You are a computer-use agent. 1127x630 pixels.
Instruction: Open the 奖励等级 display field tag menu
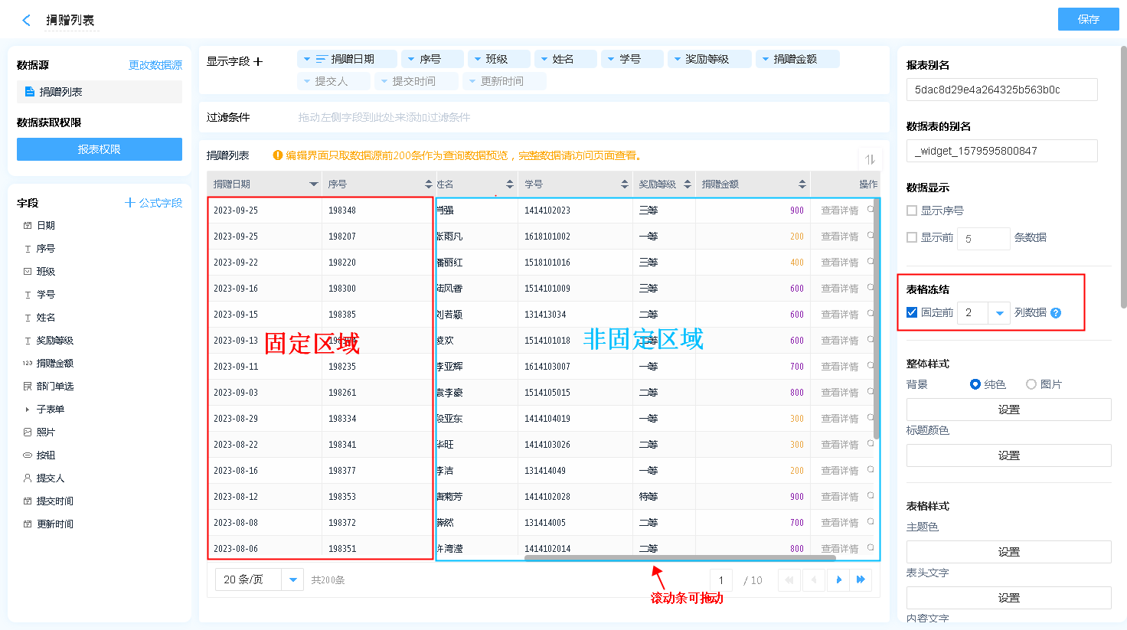677,59
